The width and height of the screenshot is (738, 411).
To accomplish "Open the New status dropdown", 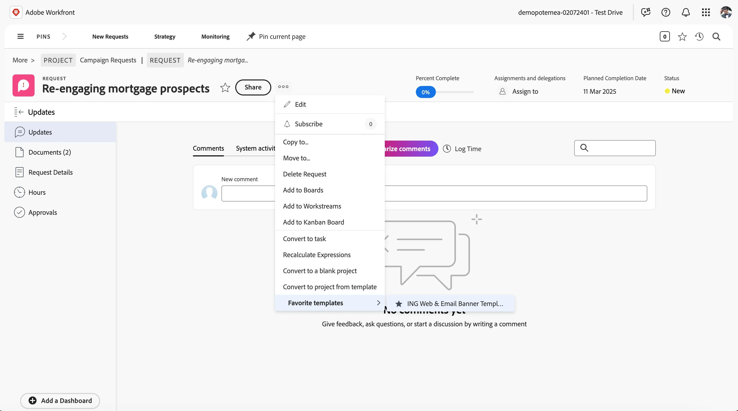I will pyautogui.click(x=675, y=91).
